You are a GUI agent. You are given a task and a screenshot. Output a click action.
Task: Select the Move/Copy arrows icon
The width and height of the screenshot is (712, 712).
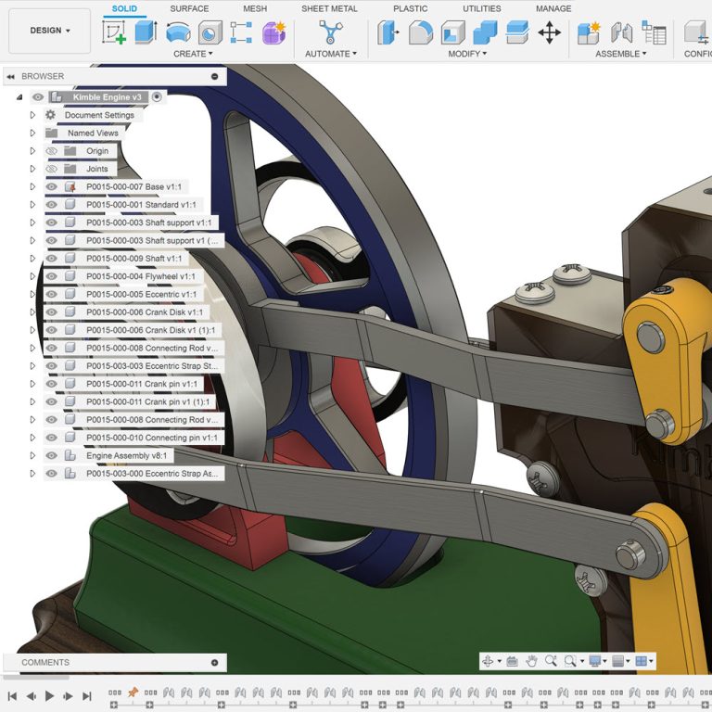[x=549, y=32]
